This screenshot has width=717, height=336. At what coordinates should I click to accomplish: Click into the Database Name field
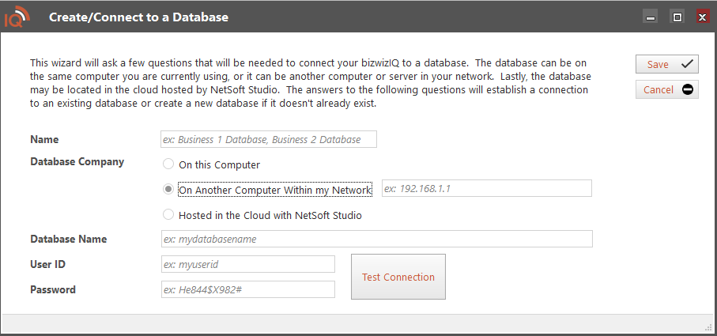pos(376,239)
